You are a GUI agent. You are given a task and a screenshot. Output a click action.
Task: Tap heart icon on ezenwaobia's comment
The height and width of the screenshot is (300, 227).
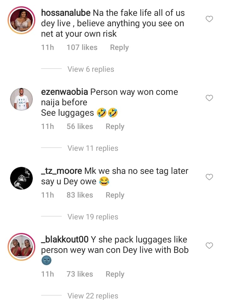coord(209,98)
